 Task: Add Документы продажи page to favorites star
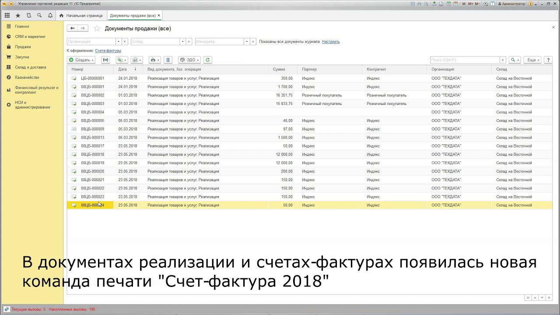(97, 28)
